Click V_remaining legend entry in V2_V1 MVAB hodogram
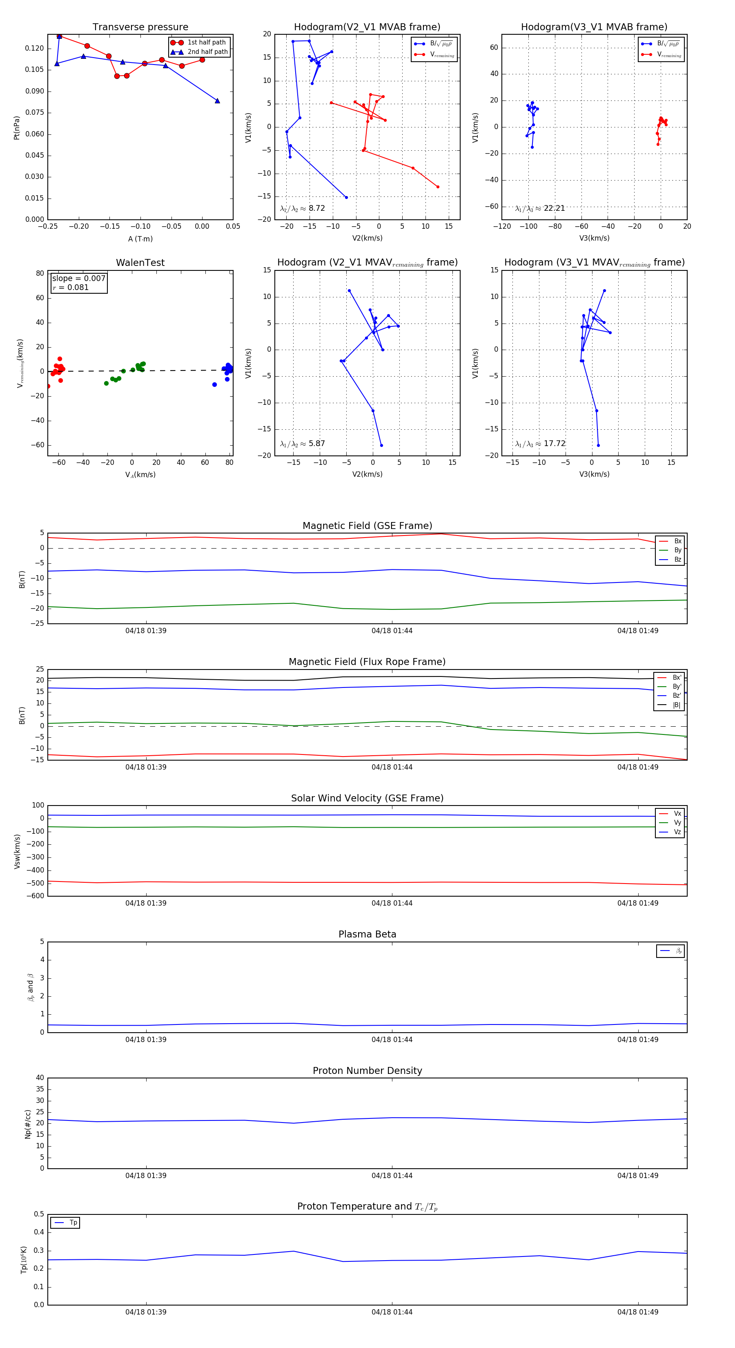735x1348 pixels. [435, 54]
